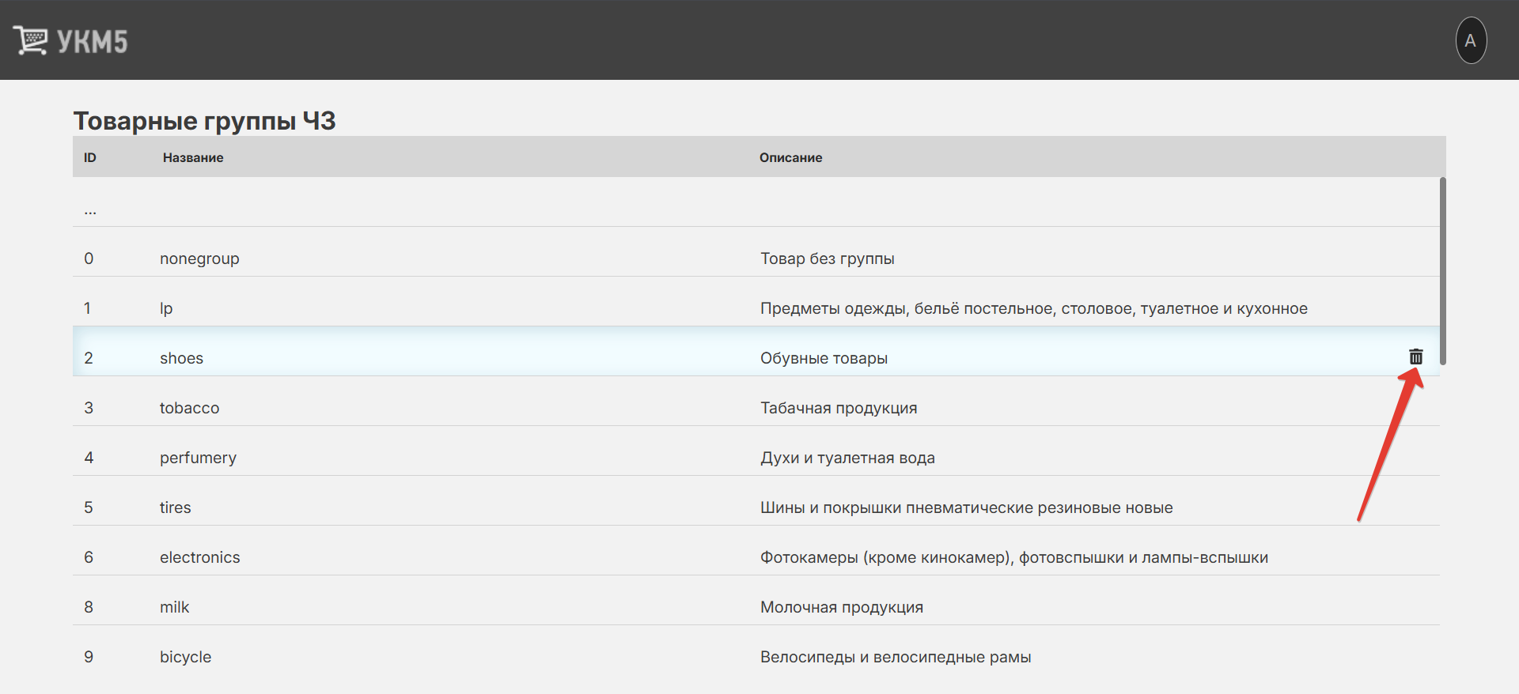This screenshot has height=694, width=1519.
Task: Click the ellipsis row at table top
Action: (90, 210)
